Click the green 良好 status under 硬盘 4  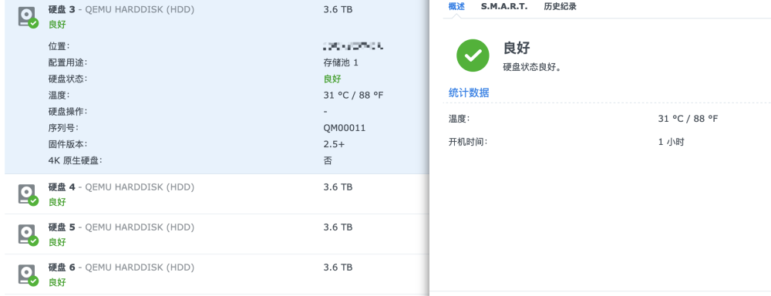tap(57, 202)
